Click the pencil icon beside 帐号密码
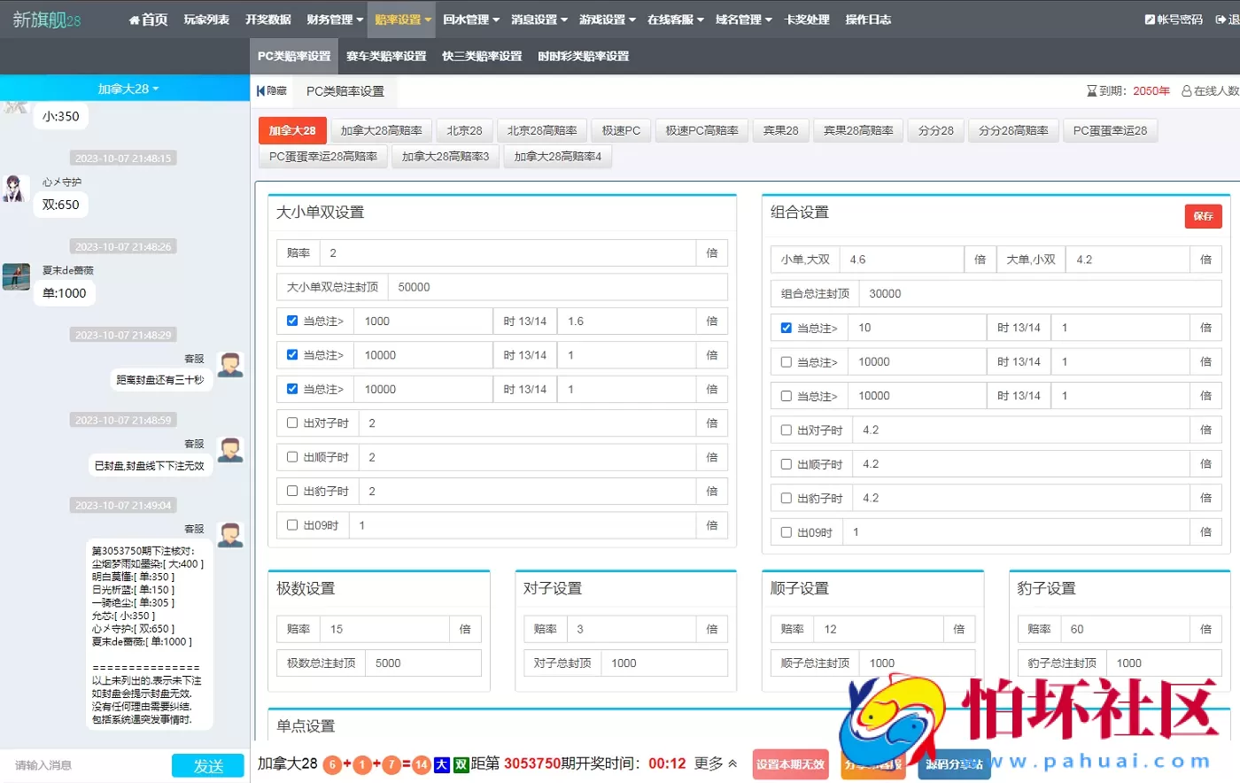Viewport: 1240px width, 783px height. 1151,19
